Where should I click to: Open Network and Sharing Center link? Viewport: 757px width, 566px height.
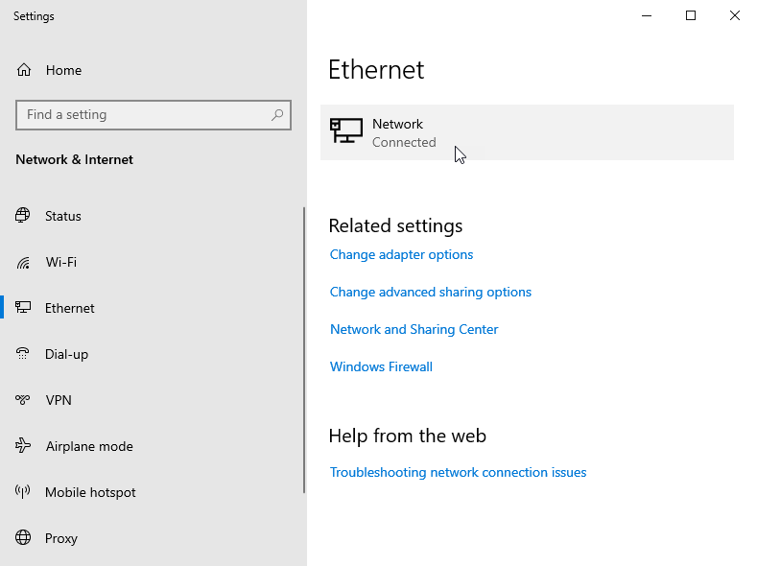[414, 329]
